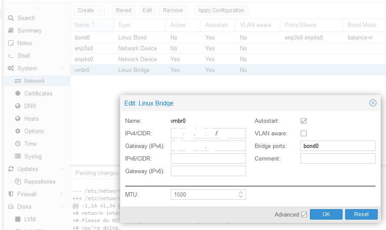
Task: Click the Type column header
Action: click(x=140, y=25)
